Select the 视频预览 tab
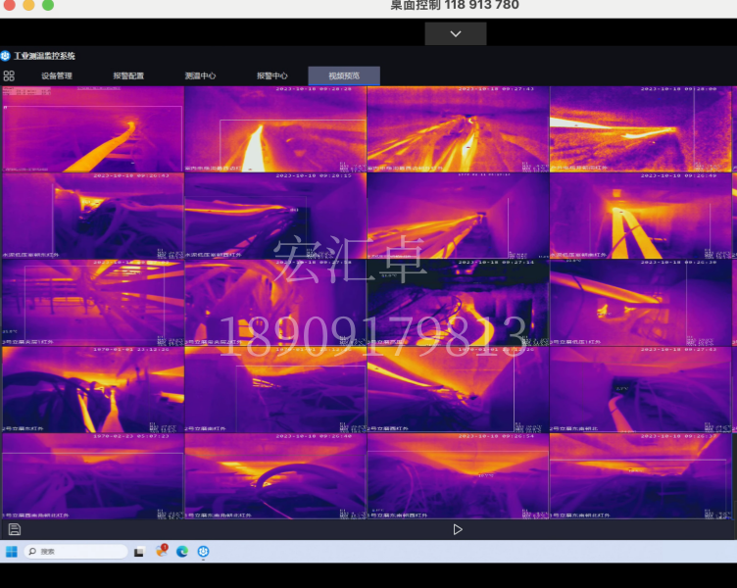 coord(344,75)
